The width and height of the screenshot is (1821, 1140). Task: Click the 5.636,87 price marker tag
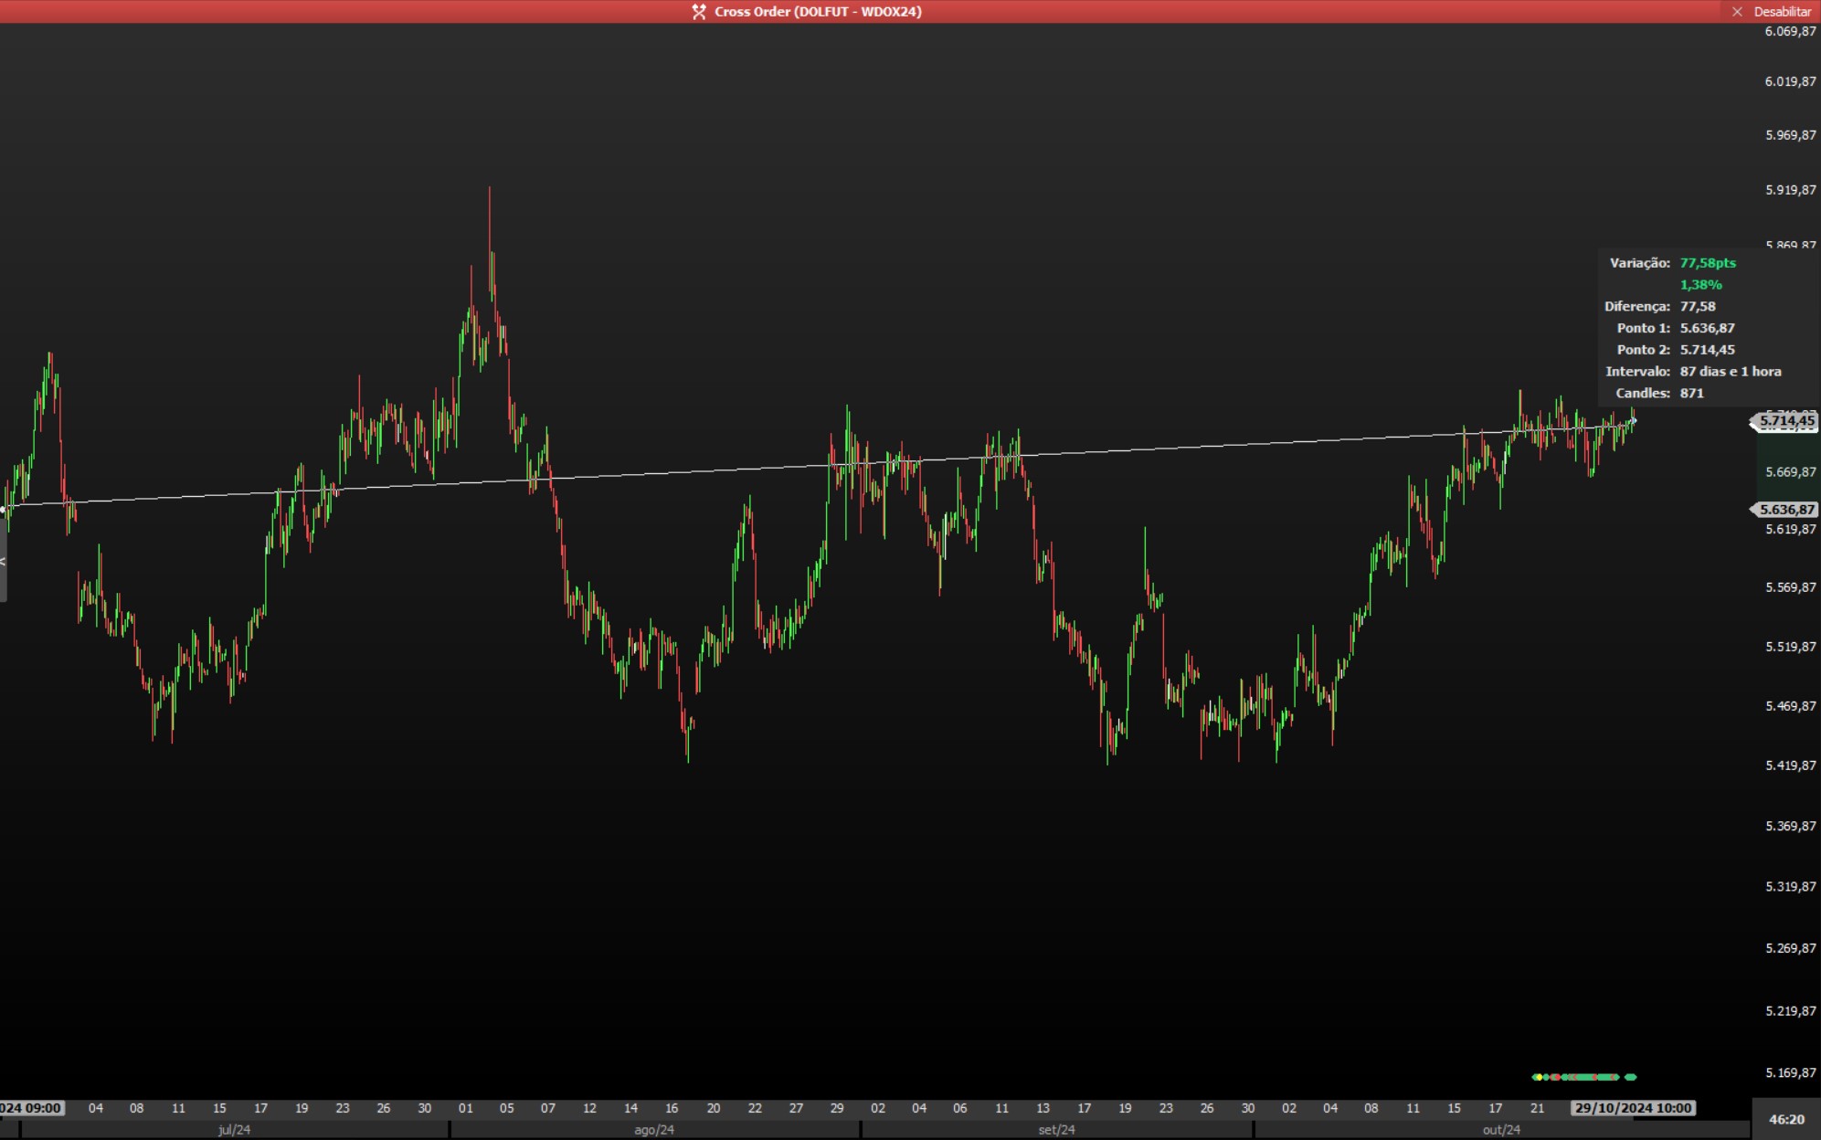coord(1786,510)
